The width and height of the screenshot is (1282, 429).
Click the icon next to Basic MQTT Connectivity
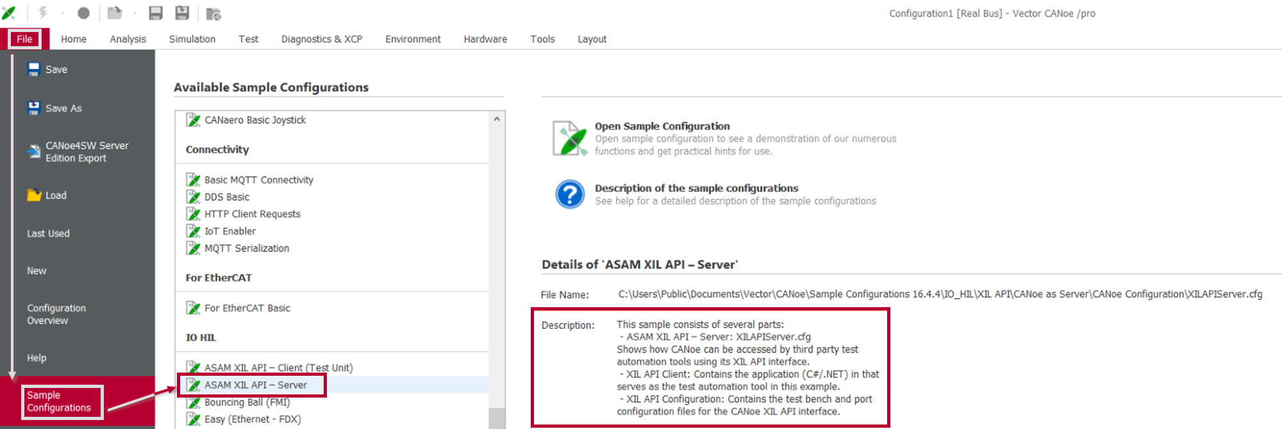coord(194,180)
